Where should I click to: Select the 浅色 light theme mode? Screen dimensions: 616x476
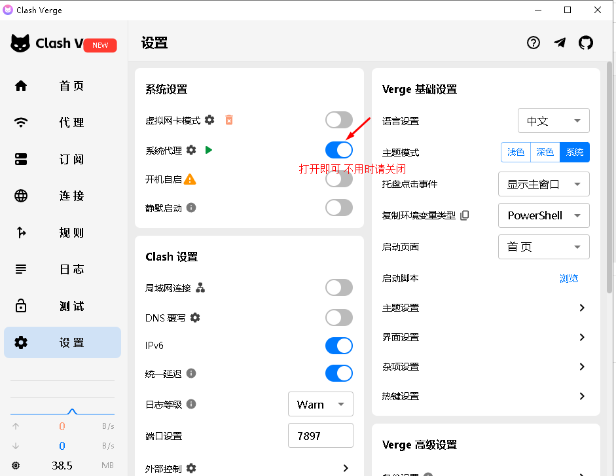pos(516,152)
